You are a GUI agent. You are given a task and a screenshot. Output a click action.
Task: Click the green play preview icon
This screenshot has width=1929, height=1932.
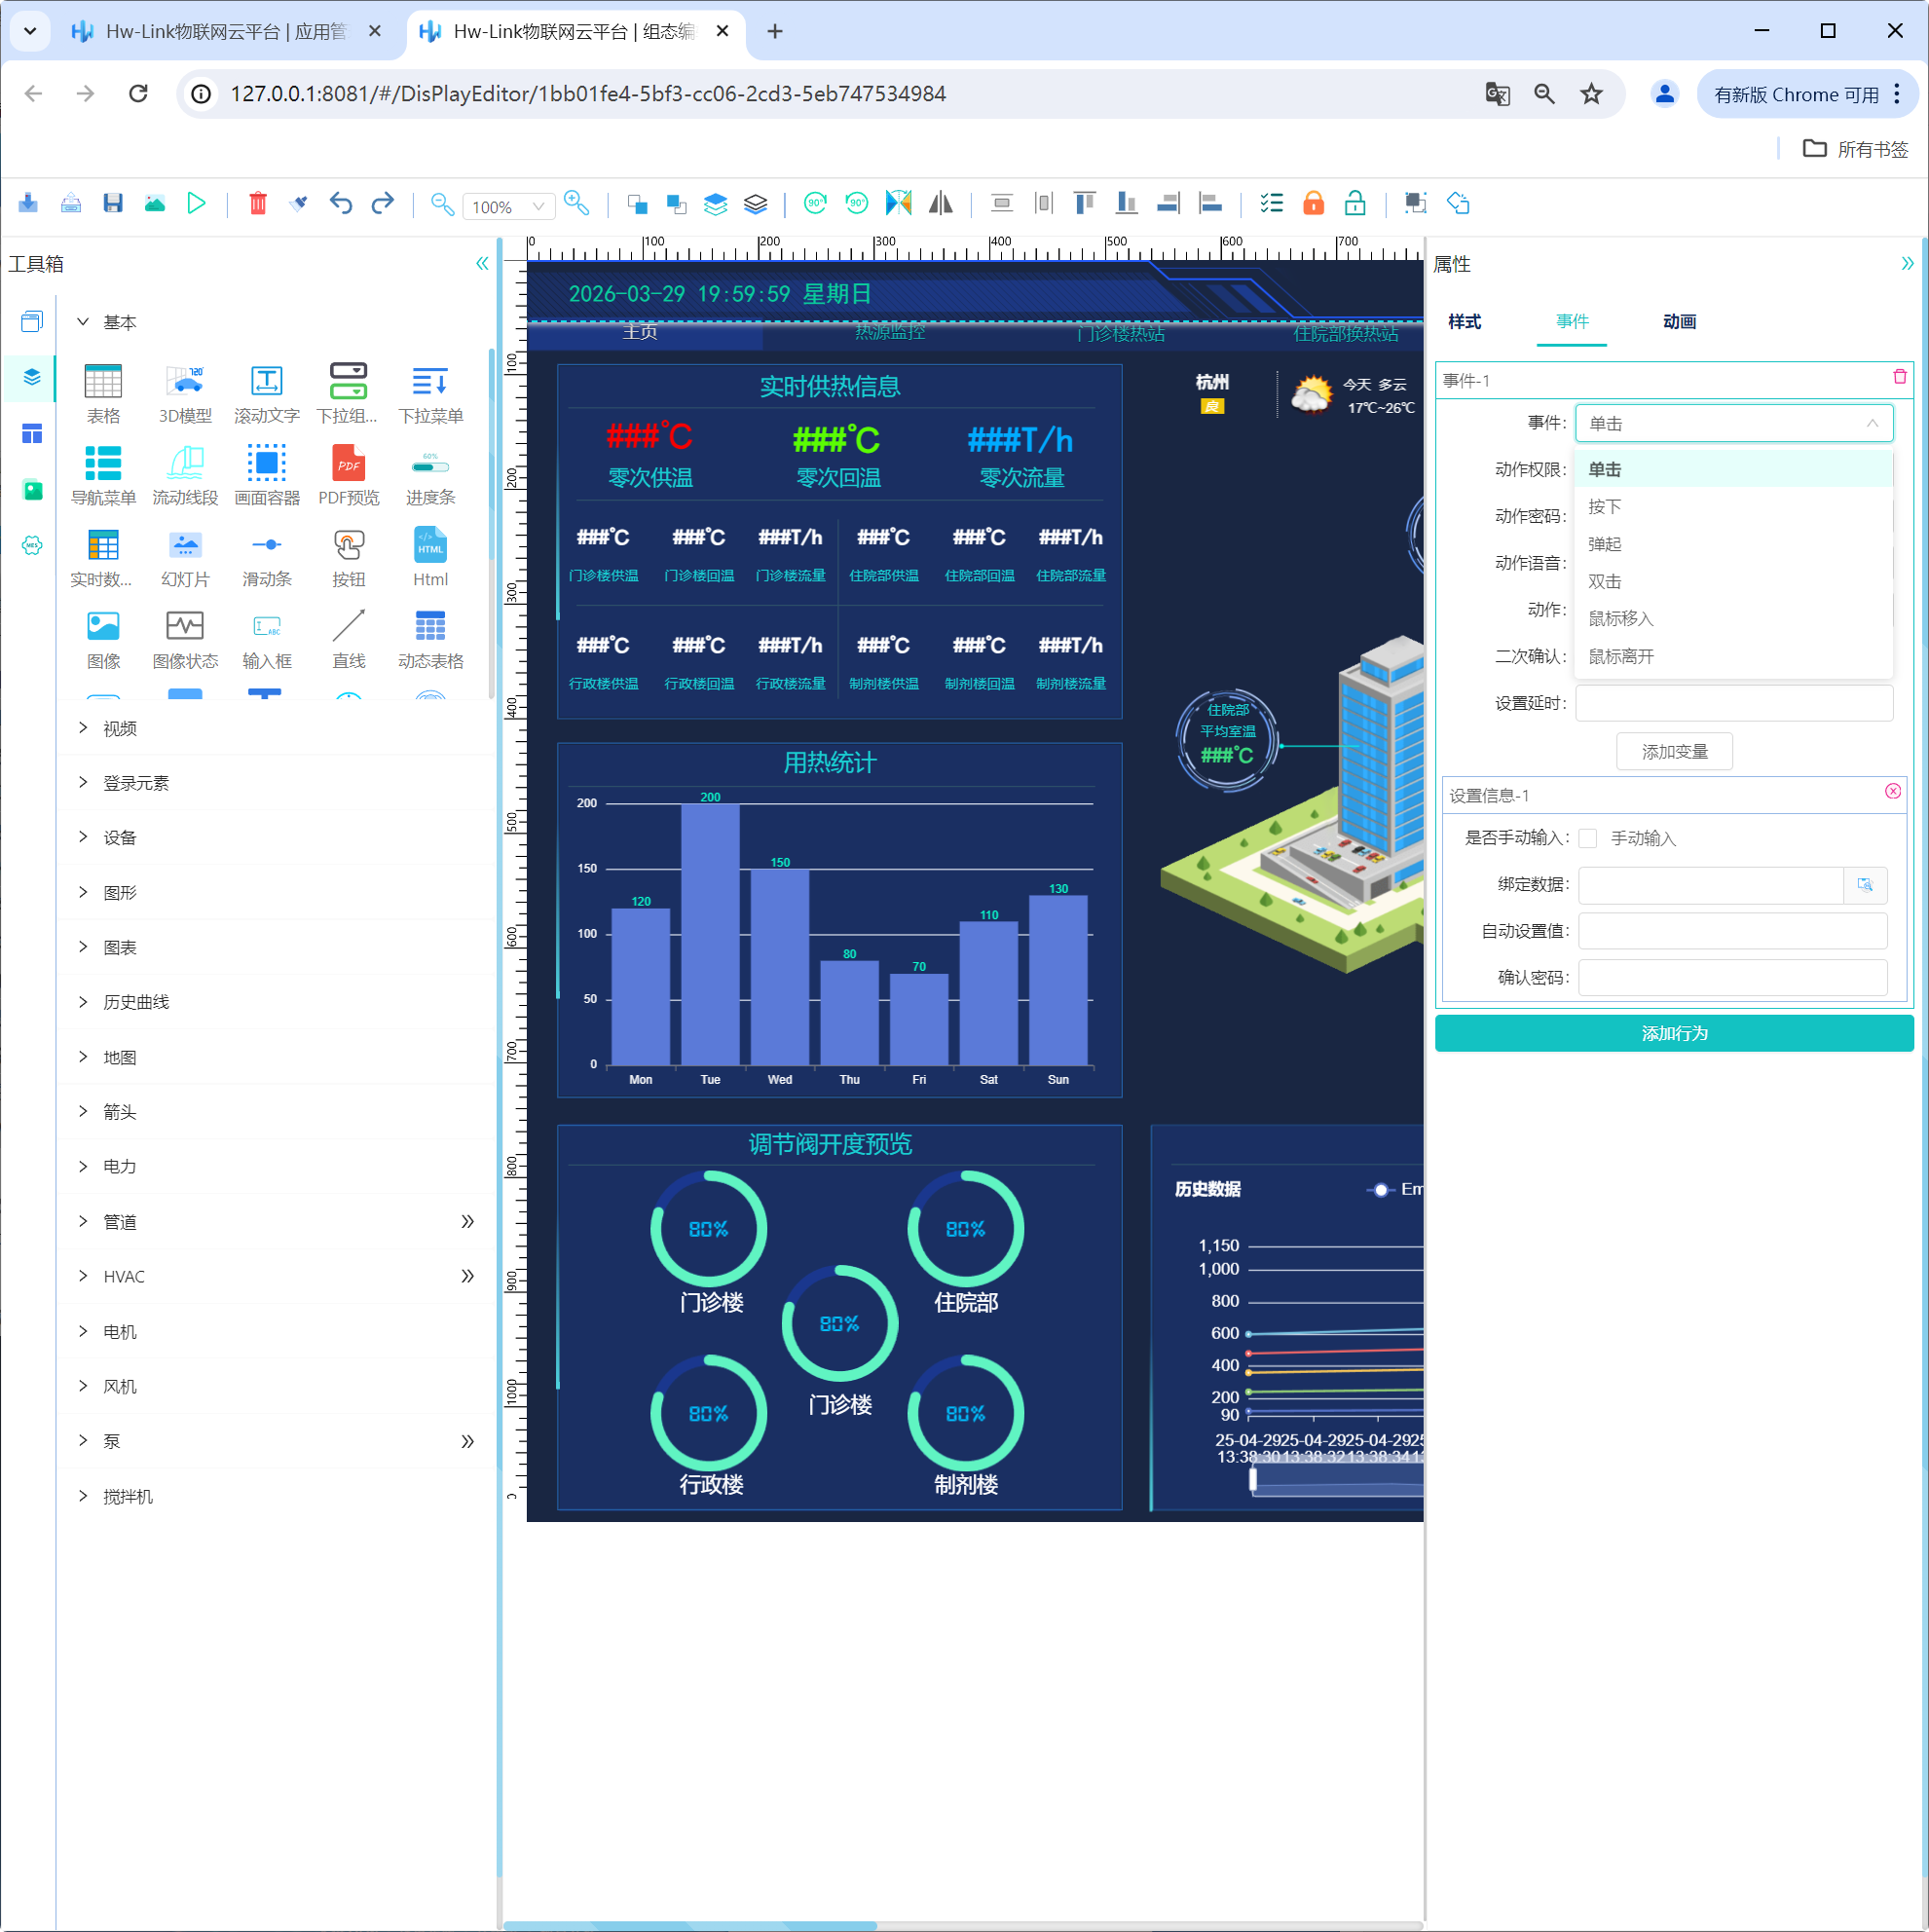[196, 204]
